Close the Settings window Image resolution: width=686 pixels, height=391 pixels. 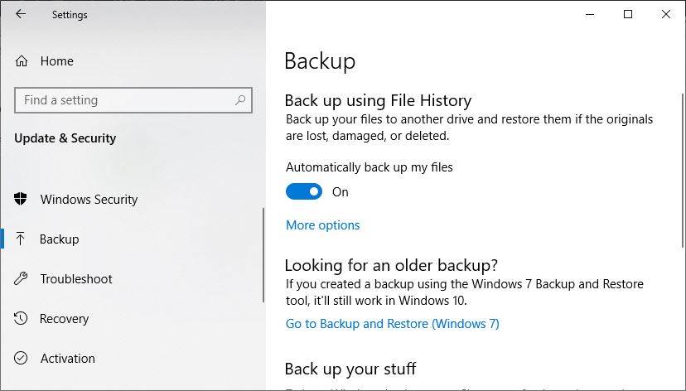click(666, 14)
